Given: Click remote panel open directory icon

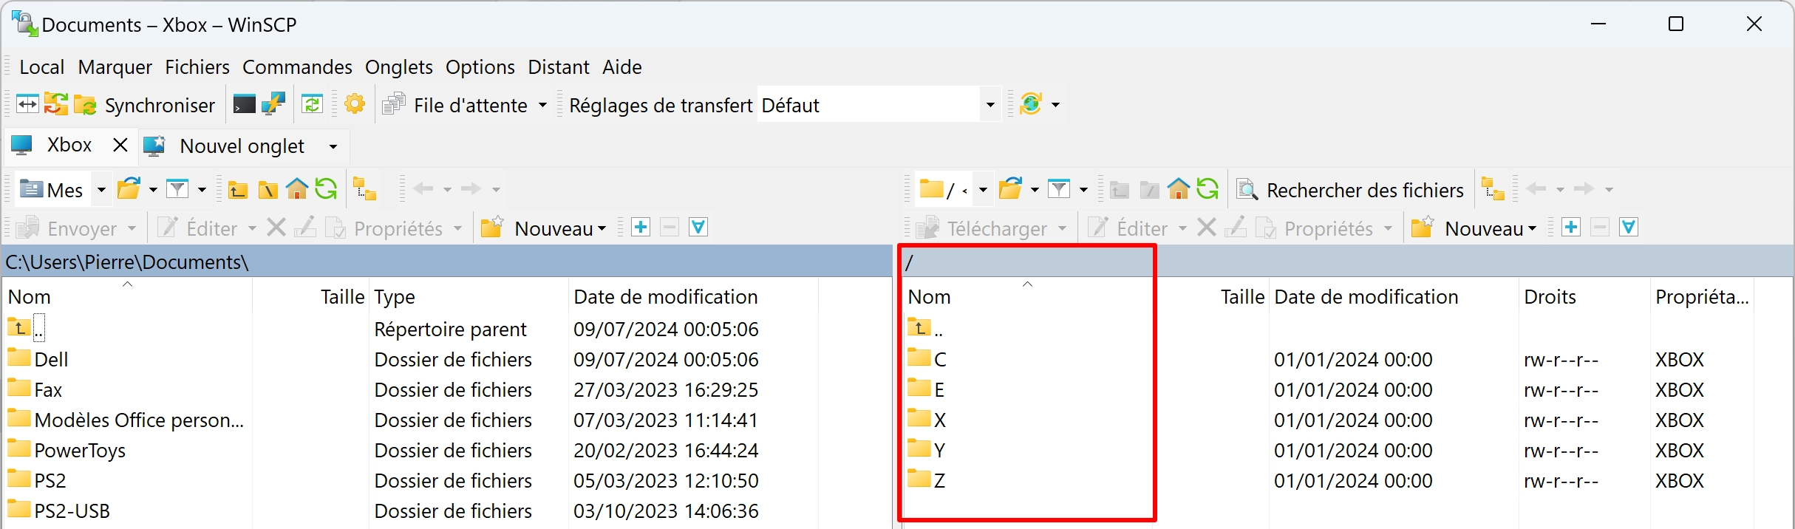Looking at the screenshot, I should coord(1010,189).
